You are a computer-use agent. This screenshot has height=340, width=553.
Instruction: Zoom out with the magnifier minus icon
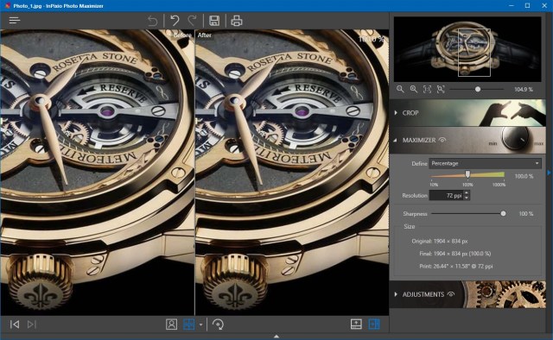pos(400,89)
